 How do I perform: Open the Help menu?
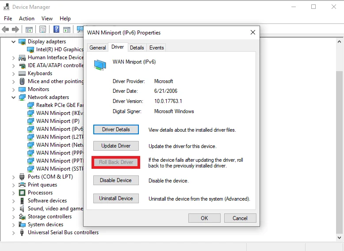[65, 19]
